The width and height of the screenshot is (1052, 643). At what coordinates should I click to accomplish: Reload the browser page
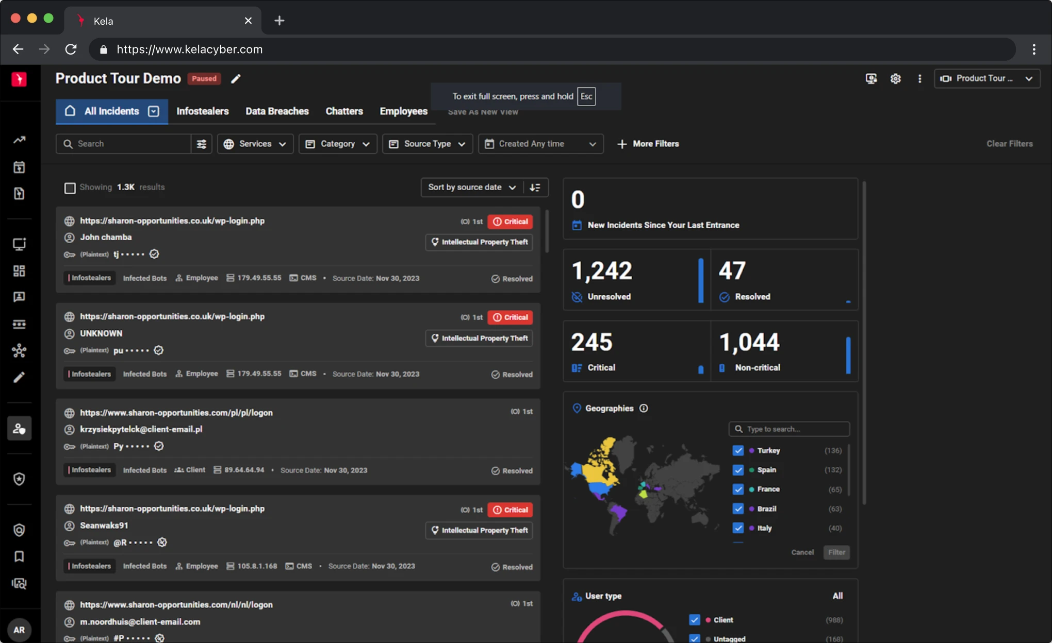71,49
